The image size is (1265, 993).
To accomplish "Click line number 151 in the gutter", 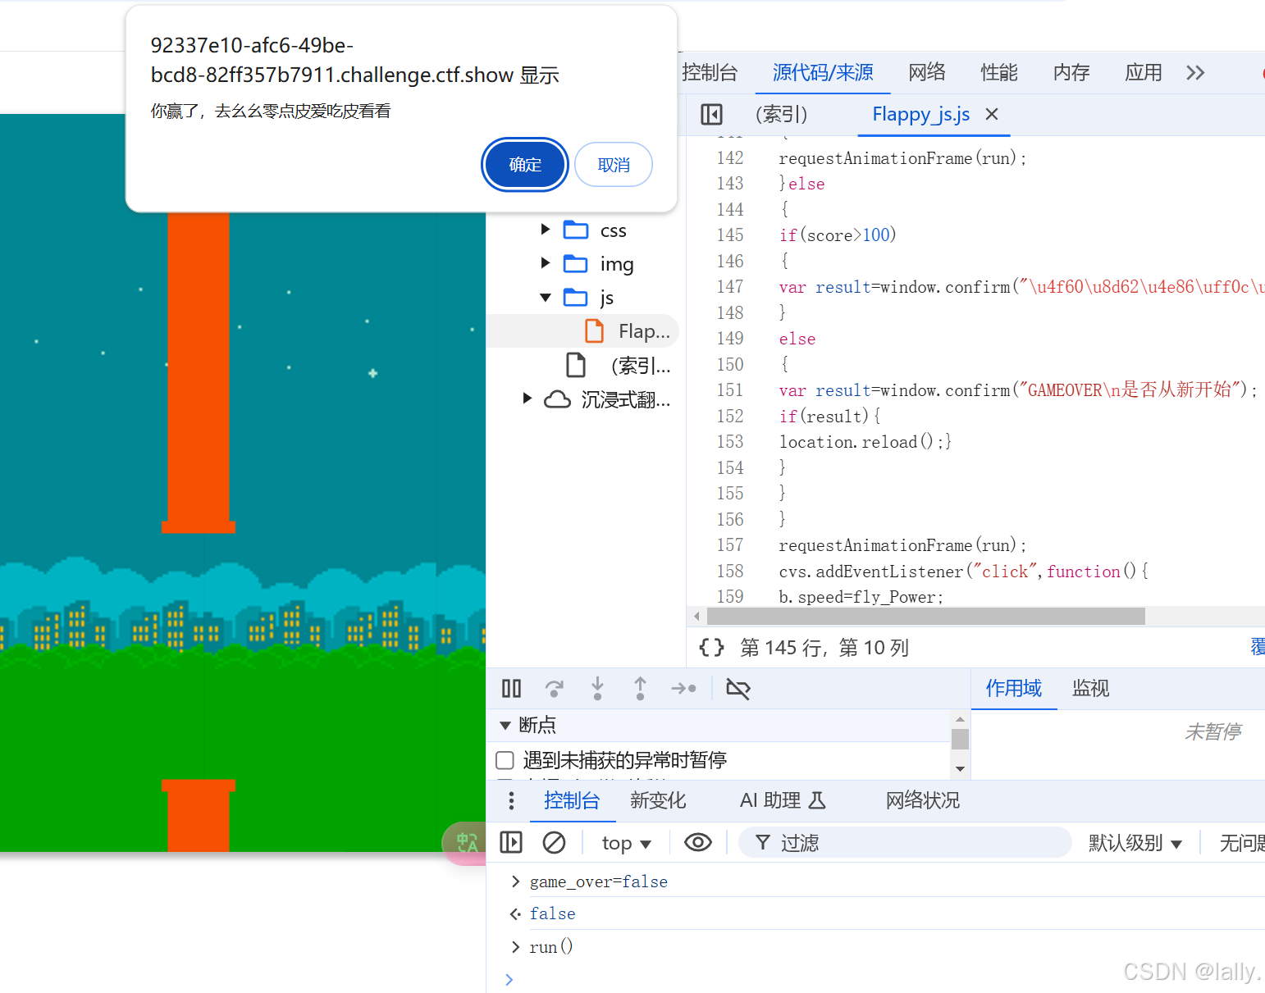I will (x=730, y=390).
